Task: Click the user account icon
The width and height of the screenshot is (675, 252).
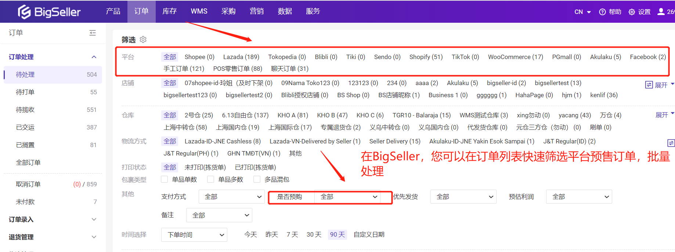Action: pos(661,12)
